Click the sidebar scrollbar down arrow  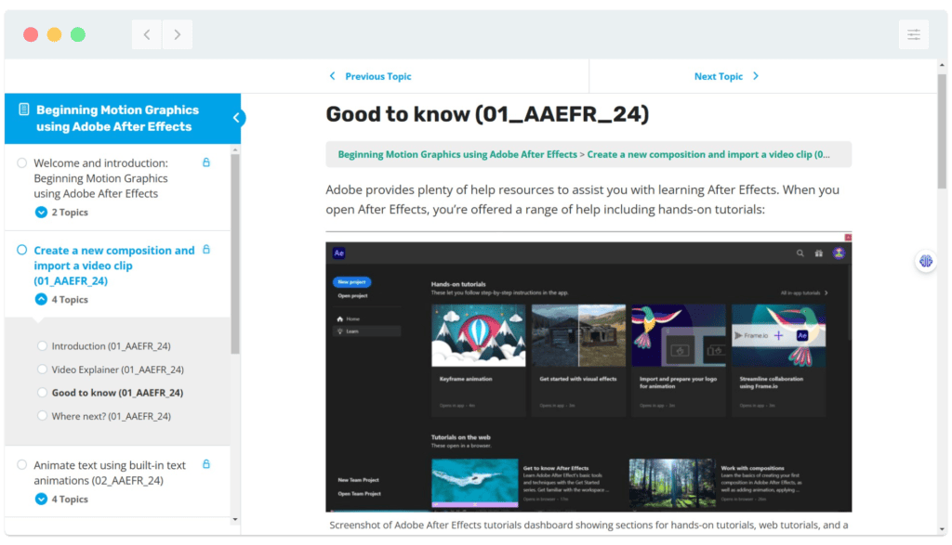tap(235, 520)
